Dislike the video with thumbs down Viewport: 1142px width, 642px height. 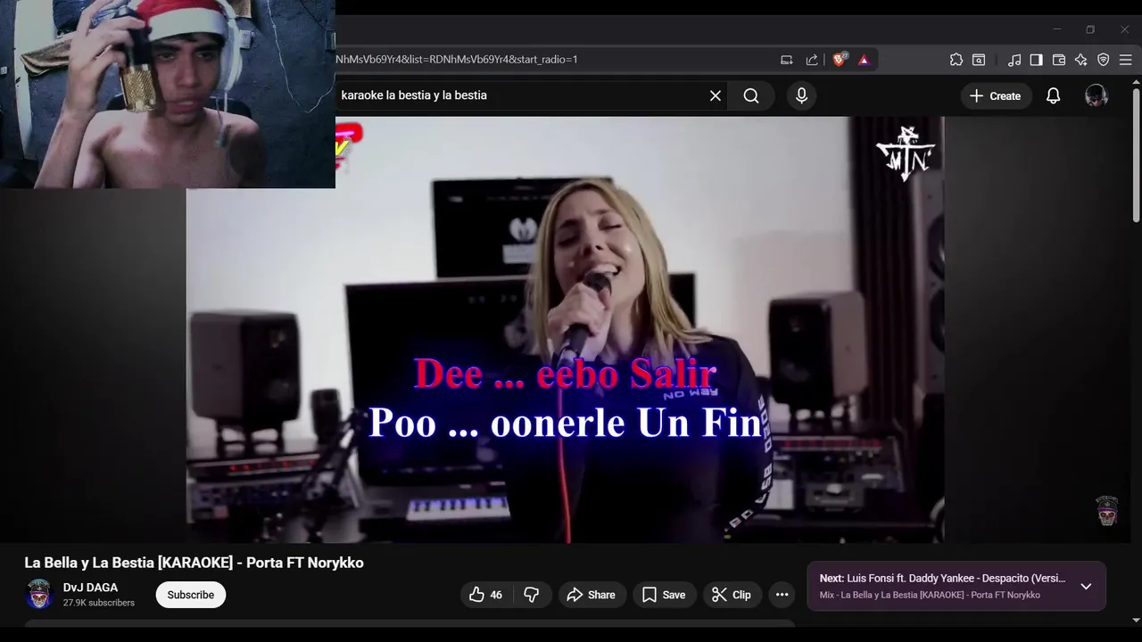pos(532,595)
